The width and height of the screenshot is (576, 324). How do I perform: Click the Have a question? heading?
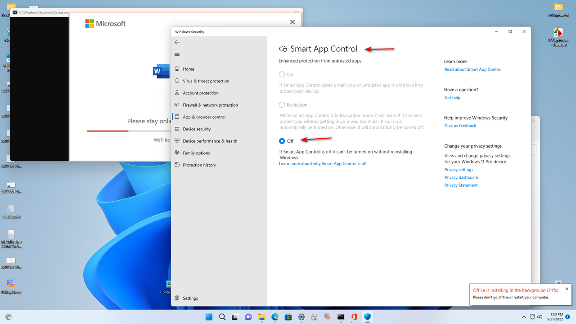coord(461,90)
